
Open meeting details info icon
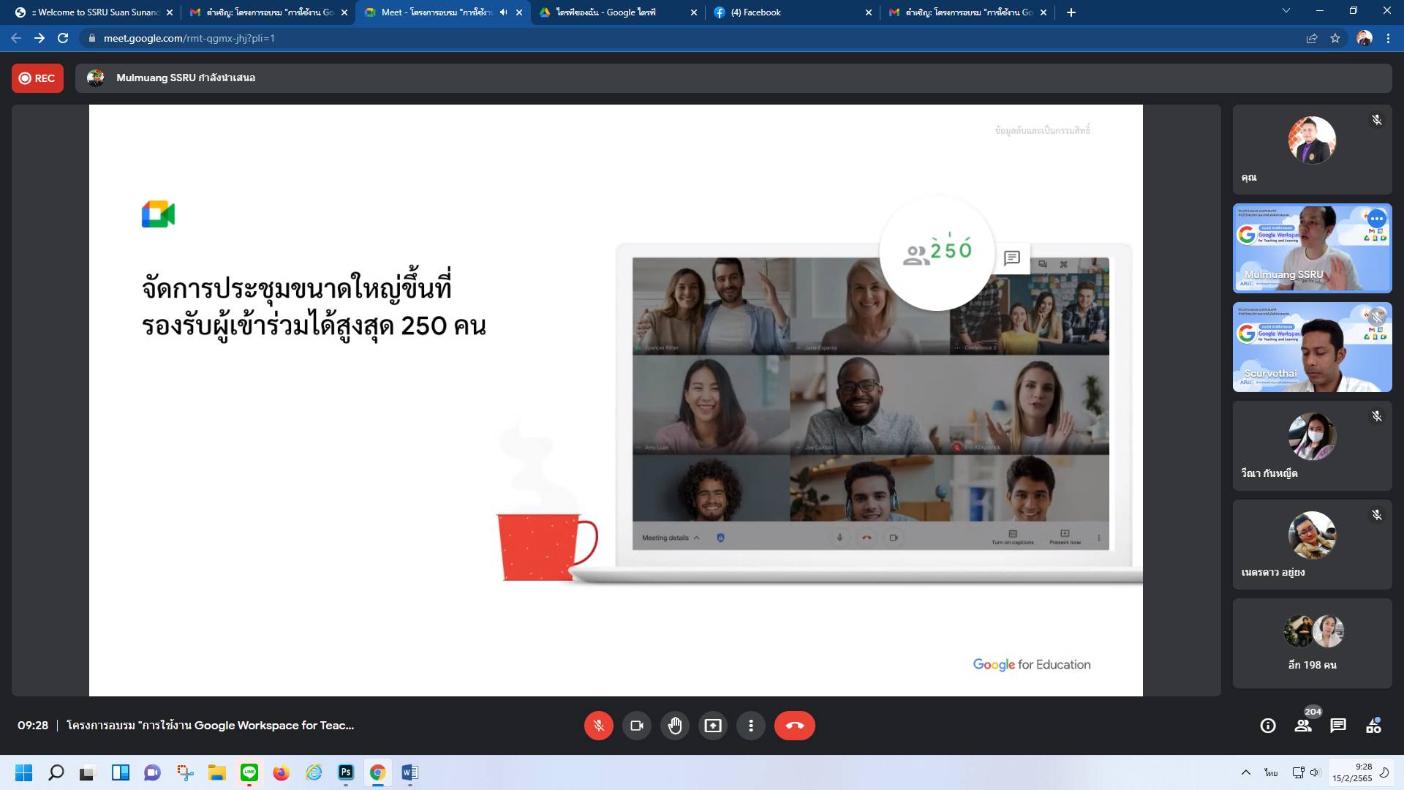pos(1267,726)
